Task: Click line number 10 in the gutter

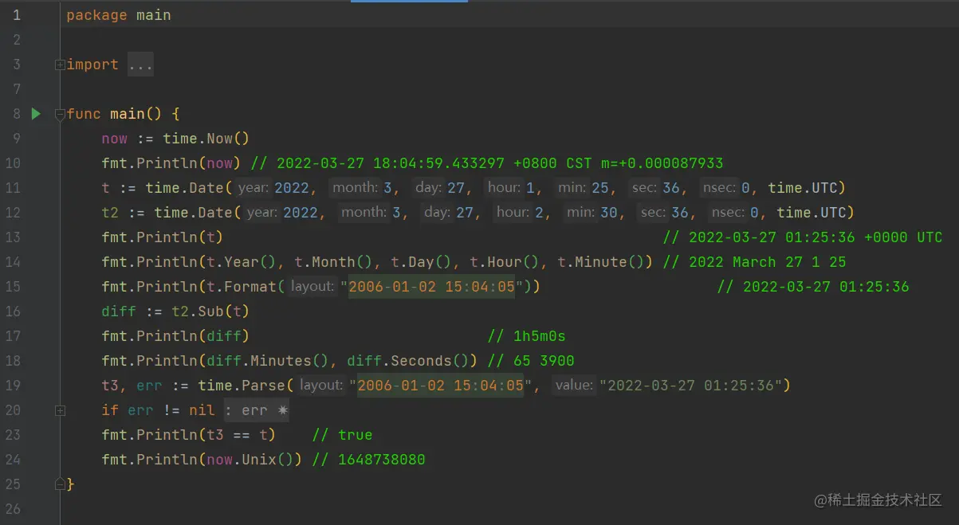Action: 13,163
